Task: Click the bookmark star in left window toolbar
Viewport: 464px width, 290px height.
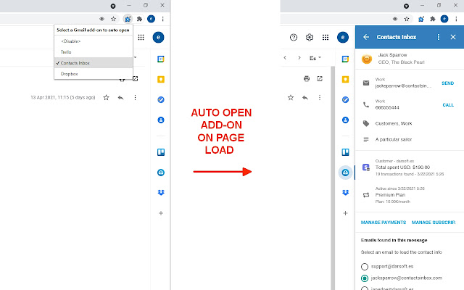Action: (x=113, y=19)
